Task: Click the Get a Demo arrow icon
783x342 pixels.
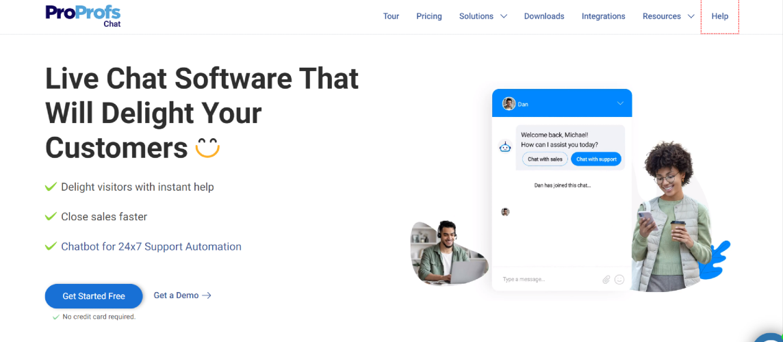Action: (206, 295)
